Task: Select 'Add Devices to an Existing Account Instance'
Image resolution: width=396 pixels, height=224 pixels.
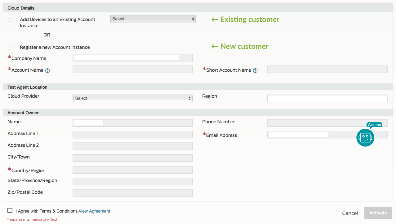Action: click(x=9, y=19)
